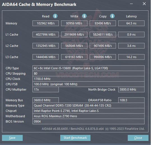Image resolution: width=151 pixels, height=145 pixels.
Task: Click Memory Type field DDR5-7200 SDRAM
Action: pyautogui.click(x=89, y=105)
